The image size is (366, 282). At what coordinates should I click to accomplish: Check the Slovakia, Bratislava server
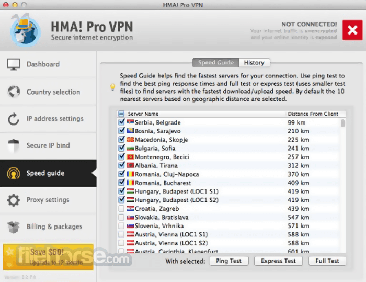[x=121, y=217]
